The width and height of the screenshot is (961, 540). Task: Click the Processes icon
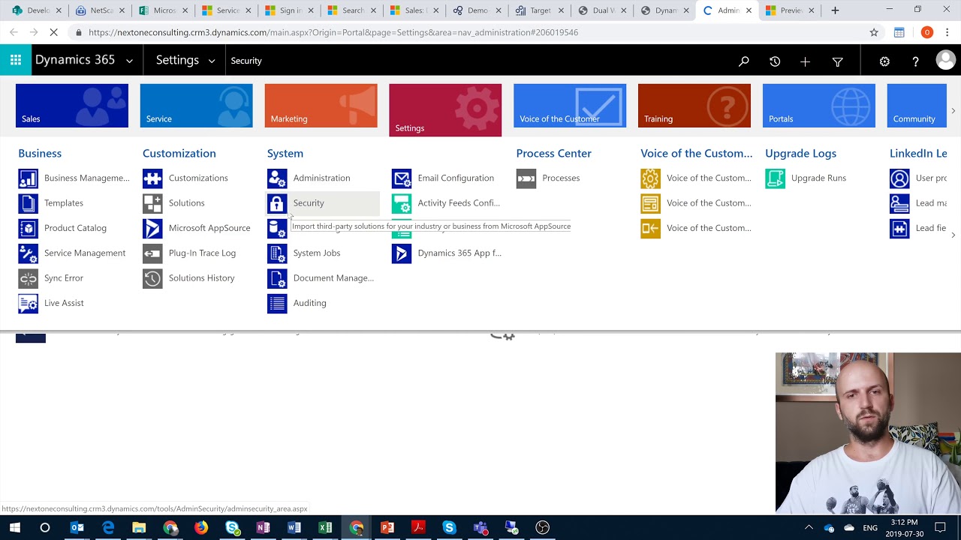[x=526, y=178]
